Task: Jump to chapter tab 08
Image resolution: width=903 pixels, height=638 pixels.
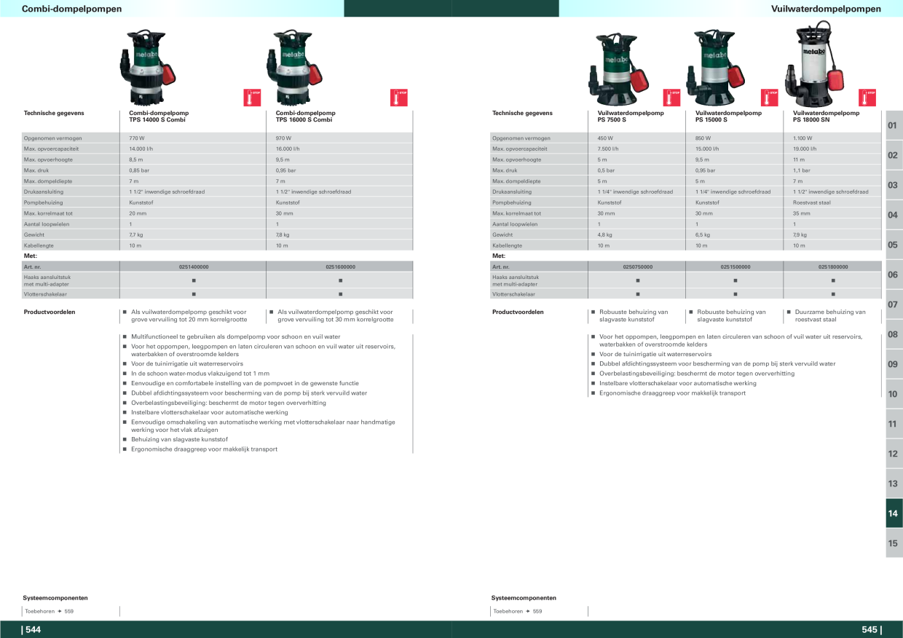Action: 894,334
